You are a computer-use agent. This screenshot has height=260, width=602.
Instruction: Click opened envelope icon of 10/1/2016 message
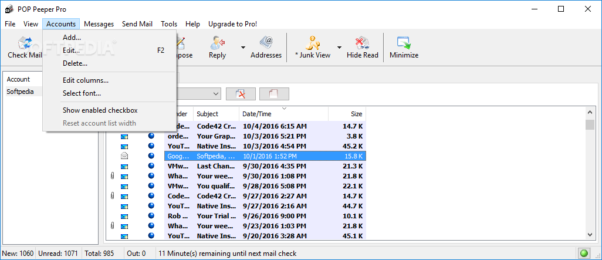pyautogui.click(x=124, y=156)
